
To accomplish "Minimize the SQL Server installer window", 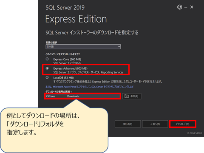I will pos(186,8).
